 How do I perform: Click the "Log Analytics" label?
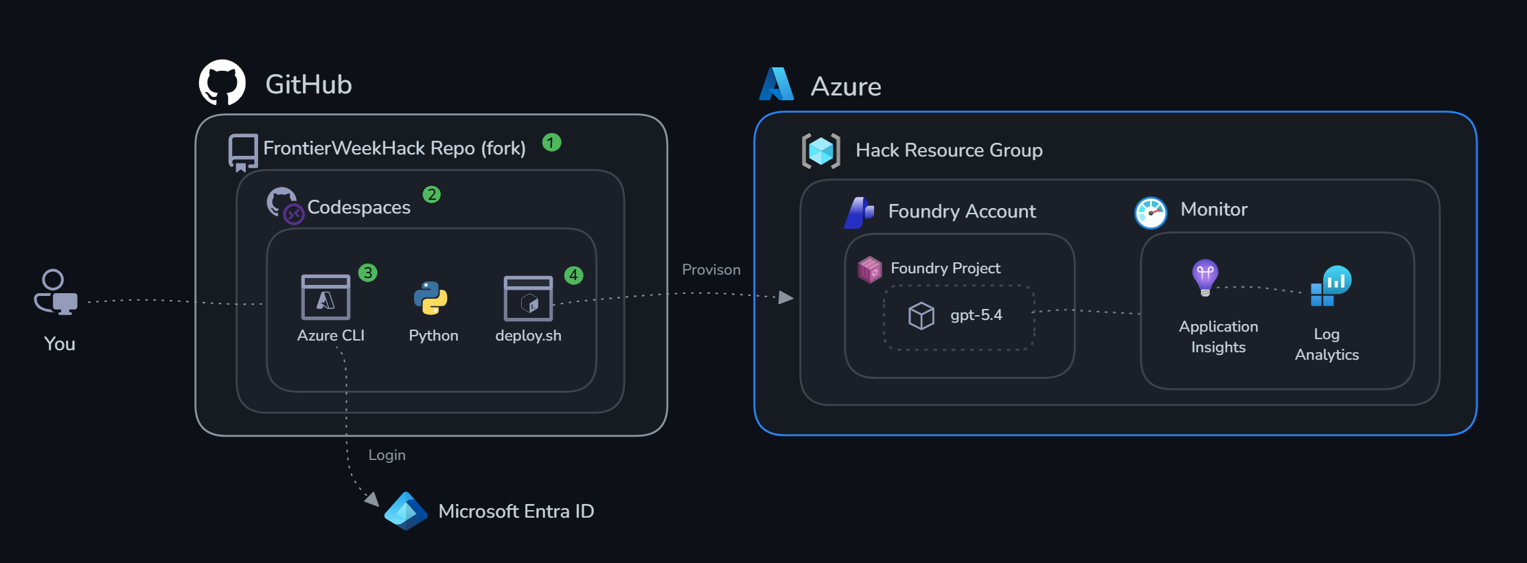pos(1327,345)
